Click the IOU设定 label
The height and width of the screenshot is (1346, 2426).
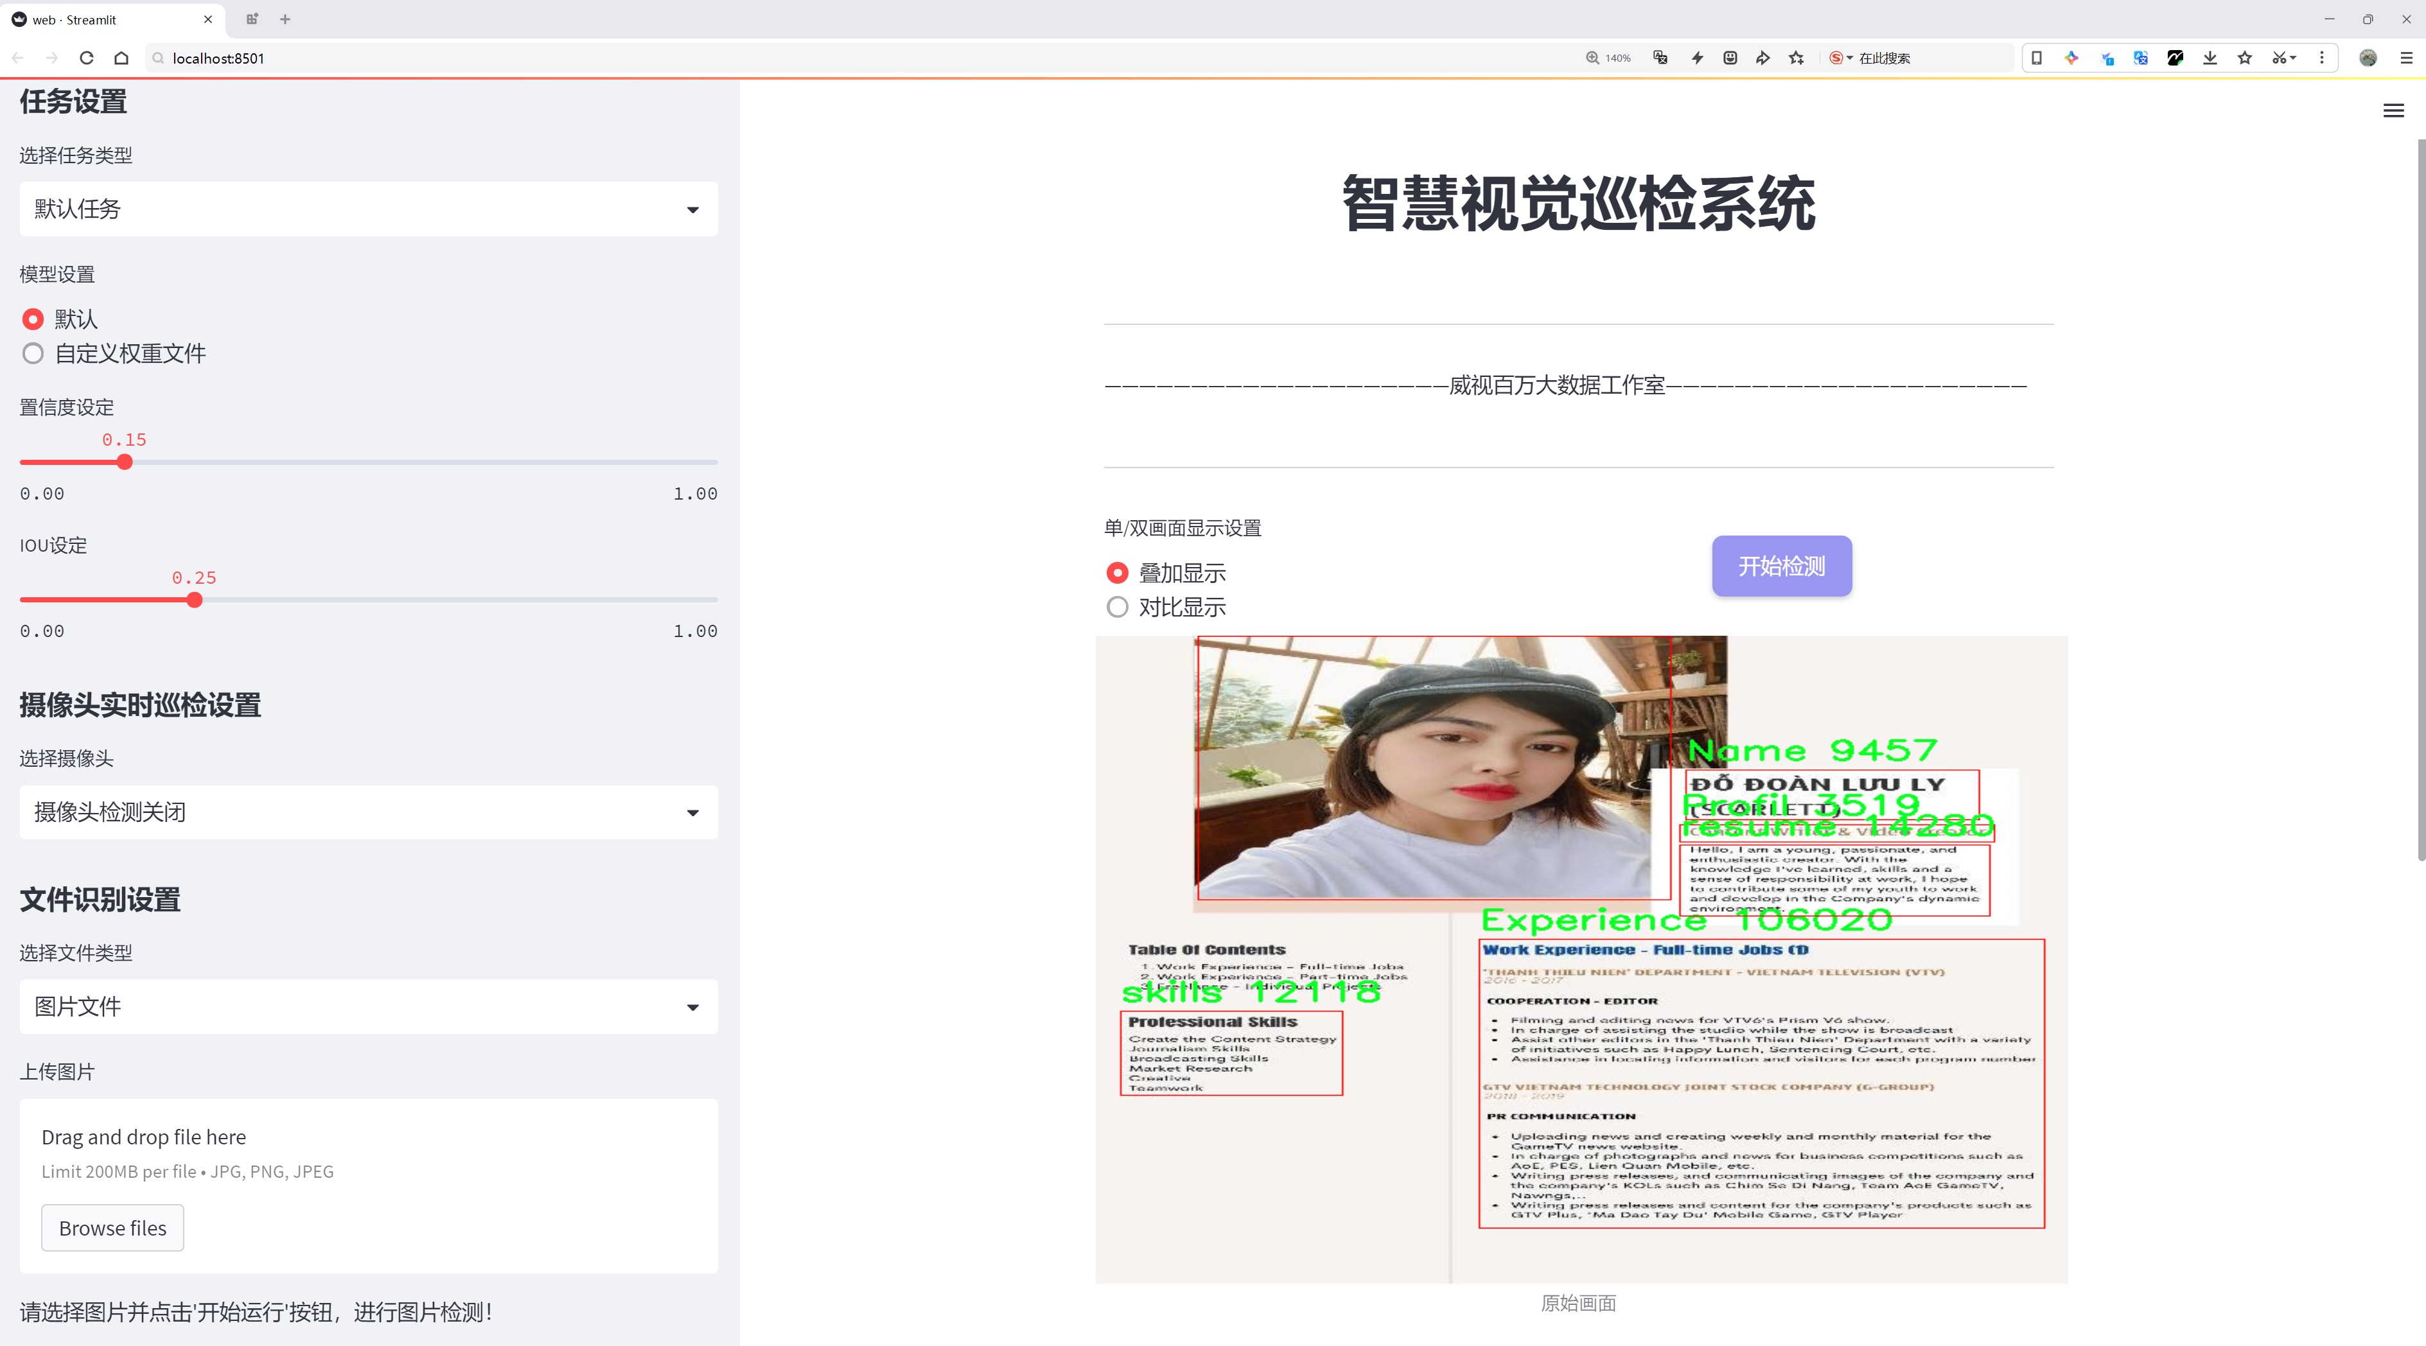click(x=53, y=545)
